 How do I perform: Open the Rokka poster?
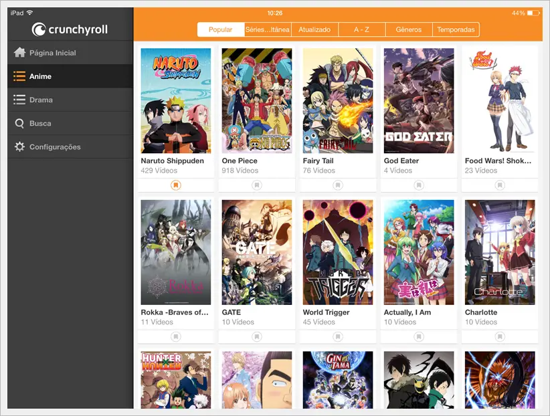[x=176, y=252]
